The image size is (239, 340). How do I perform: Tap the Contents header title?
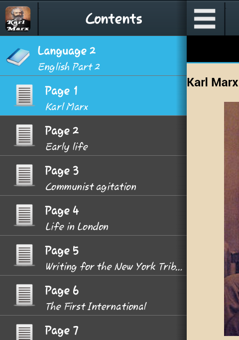[x=114, y=19]
